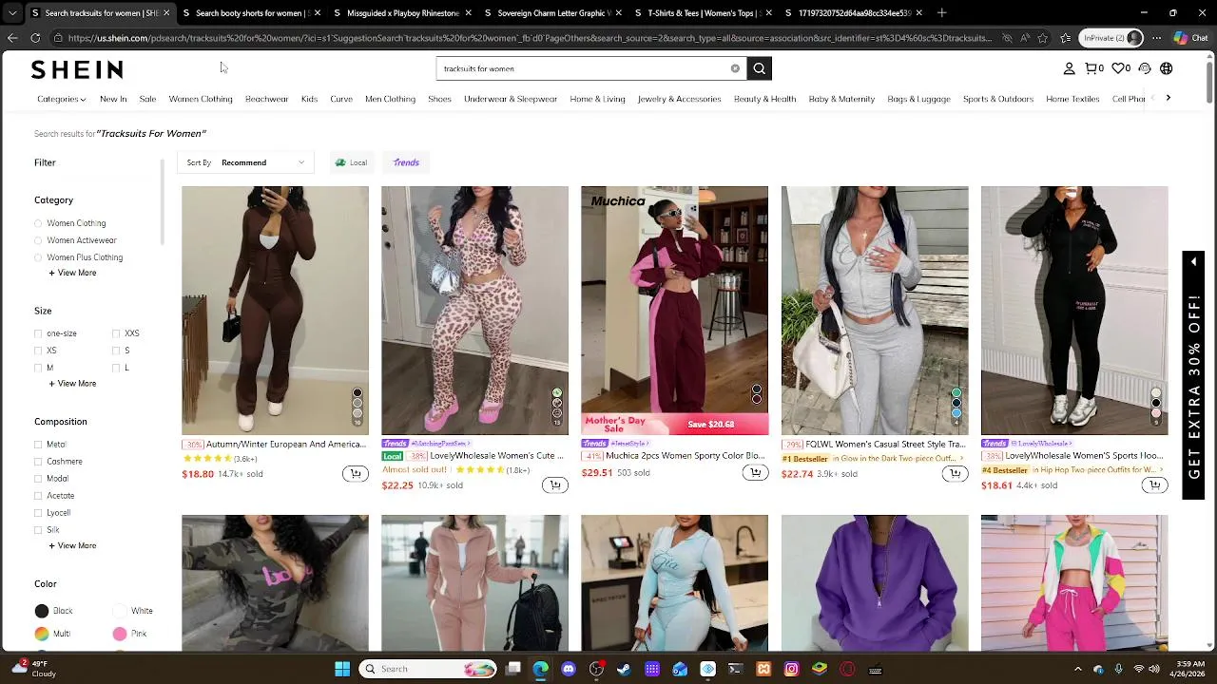Open Autumn/Winter European And American product title
Viewport: 1217px width, 684px height.
click(286, 444)
